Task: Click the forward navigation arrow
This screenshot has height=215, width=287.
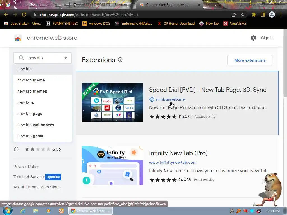Action: 15,15
